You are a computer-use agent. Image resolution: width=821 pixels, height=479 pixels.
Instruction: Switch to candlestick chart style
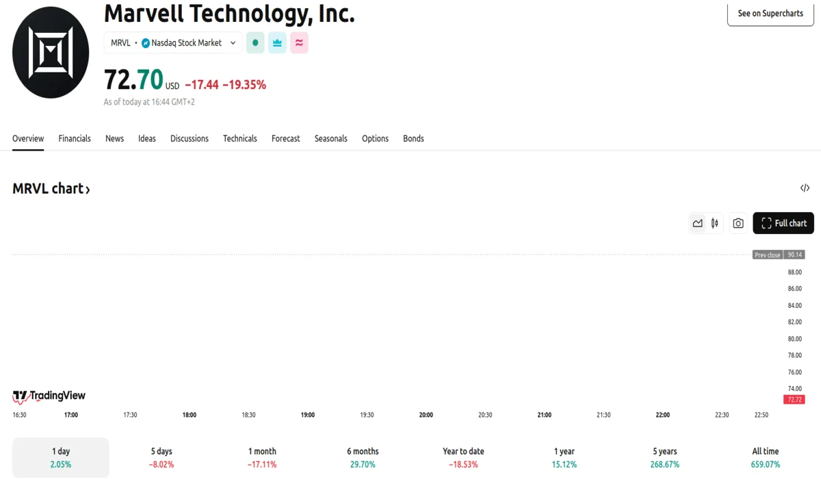[715, 223]
